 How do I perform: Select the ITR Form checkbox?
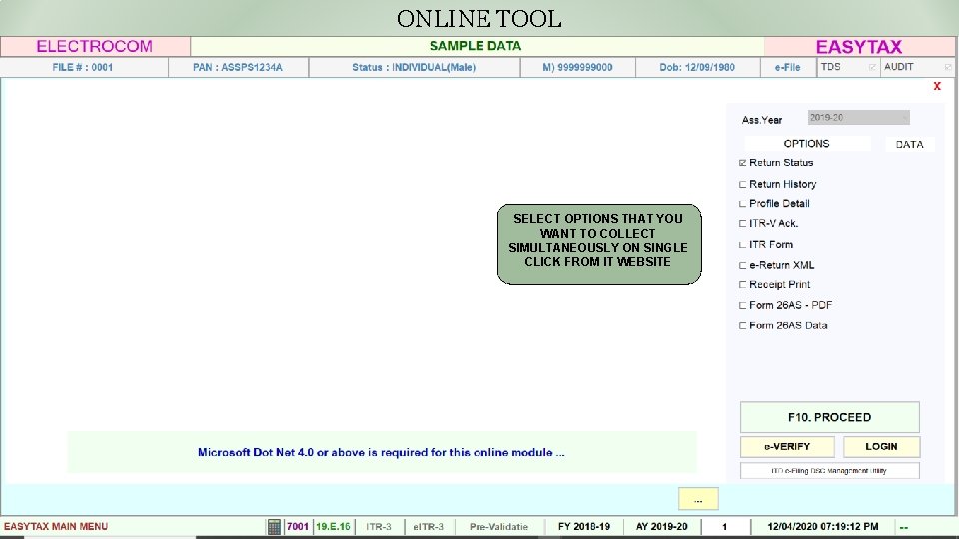click(742, 245)
